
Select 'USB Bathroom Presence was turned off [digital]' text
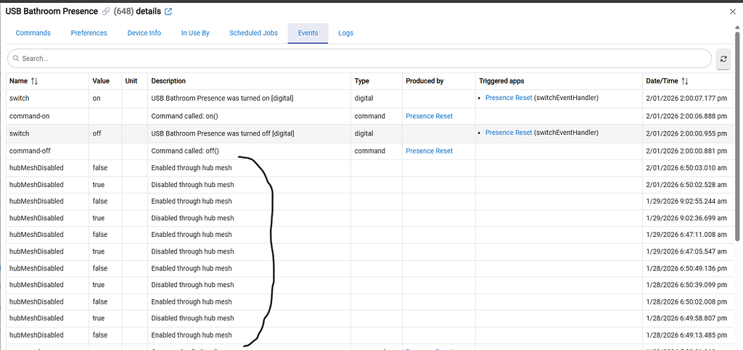coord(223,133)
